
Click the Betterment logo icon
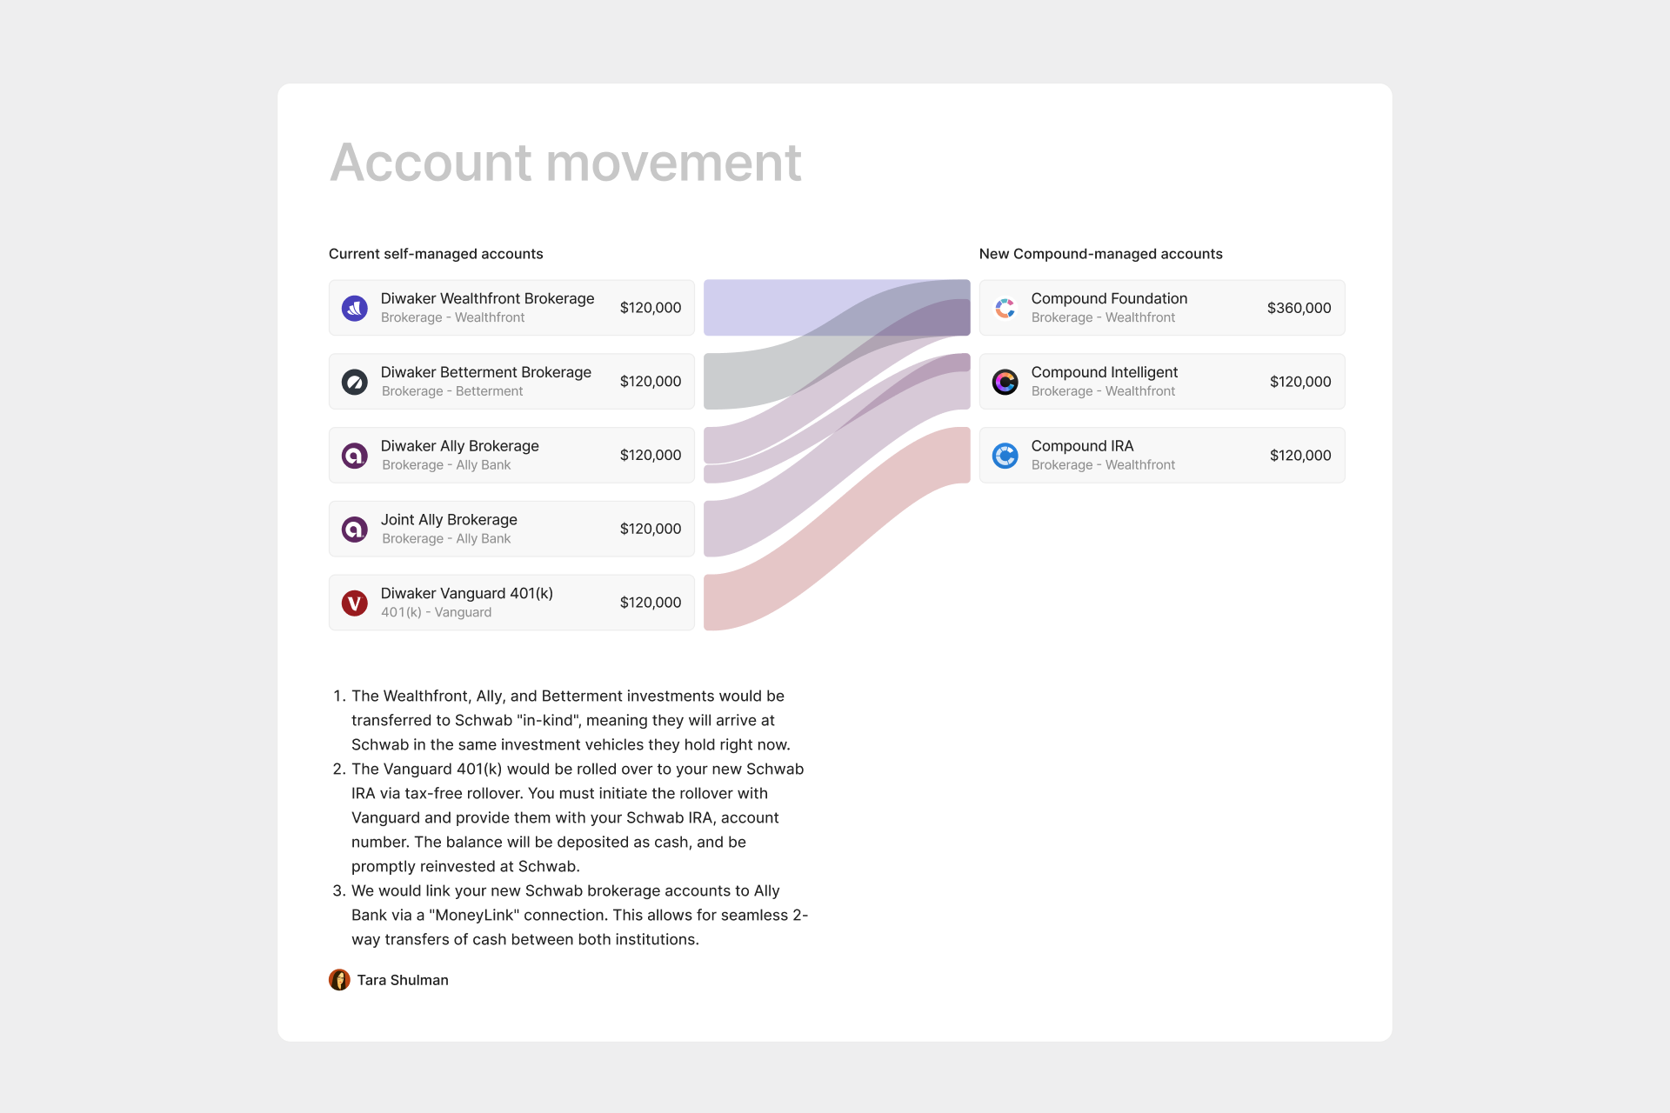pyautogui.click(x=354, y=382)
